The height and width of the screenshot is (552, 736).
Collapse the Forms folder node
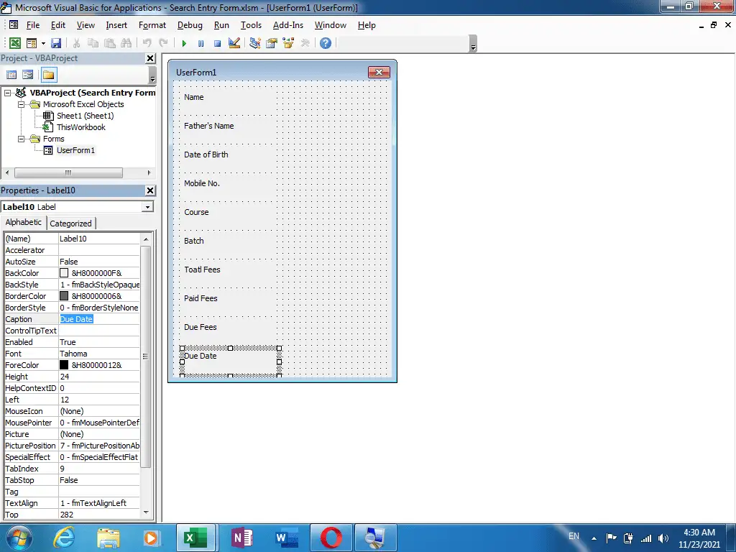[21, 139]
